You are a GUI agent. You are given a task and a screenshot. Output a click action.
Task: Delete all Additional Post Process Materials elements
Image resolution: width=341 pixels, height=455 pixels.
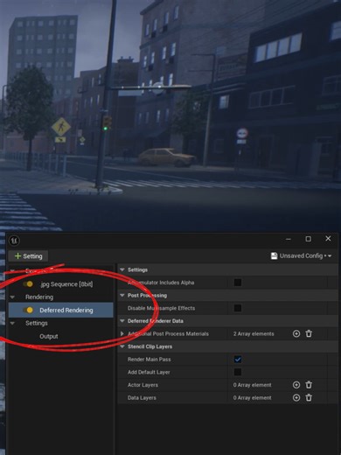(309, 333)
